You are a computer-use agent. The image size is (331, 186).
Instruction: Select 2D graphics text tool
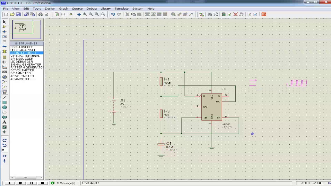pyautogui.click(x=4, y=122)
